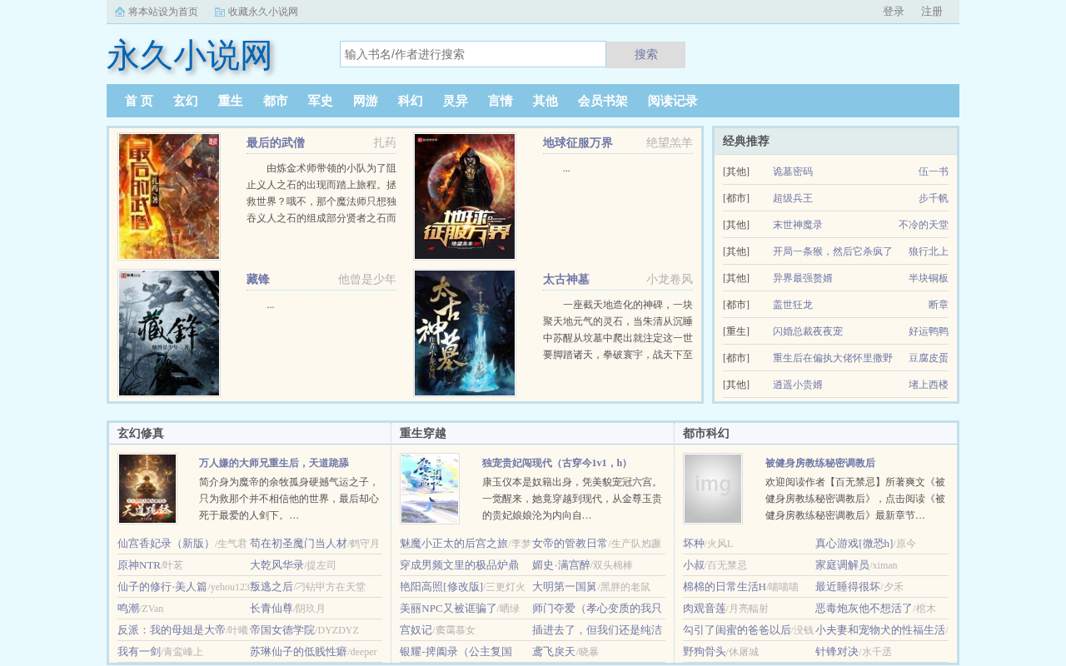Click the 独宠贵妃闯现代 cover thumbnail
Screen dimensions: 1066x666
point(430,489)
